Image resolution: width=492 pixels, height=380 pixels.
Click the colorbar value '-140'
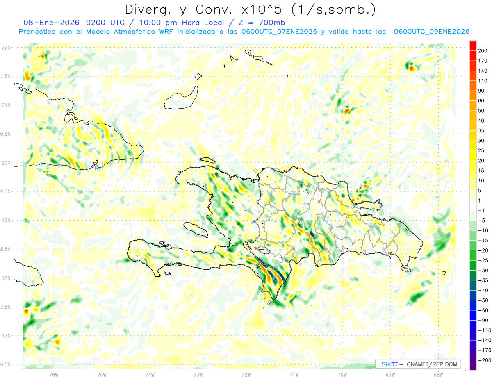(x=484, y=340)
